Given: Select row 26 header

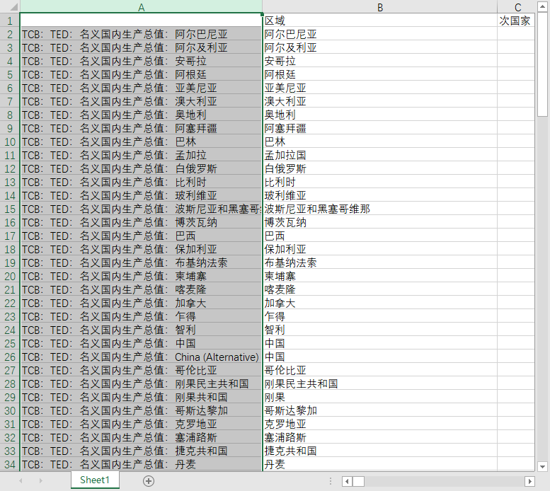Looking at the screenshot, I should [10, 357].
